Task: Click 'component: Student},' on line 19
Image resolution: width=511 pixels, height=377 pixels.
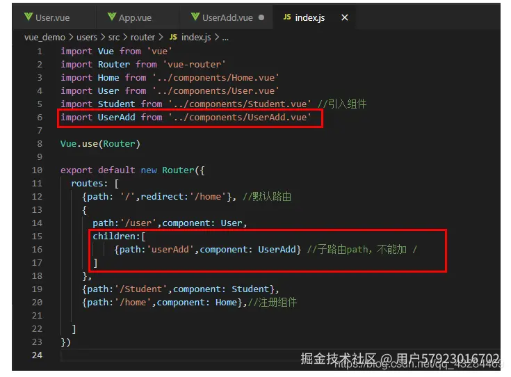Action: click(226, 289)
